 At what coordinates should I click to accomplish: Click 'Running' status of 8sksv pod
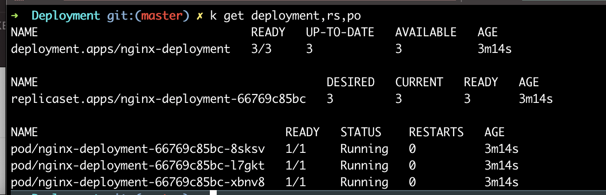click(x=364, y=149)
